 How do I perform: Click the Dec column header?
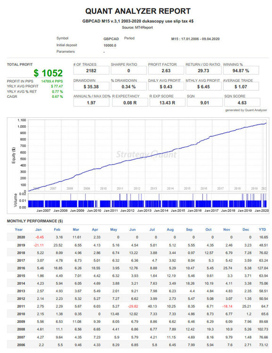[x=246, y=229]
